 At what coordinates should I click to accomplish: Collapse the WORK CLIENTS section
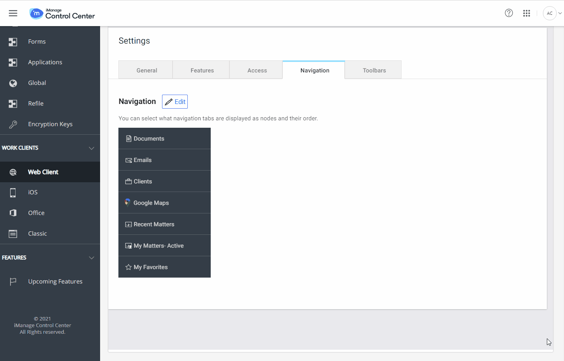(x=91, y=148)
